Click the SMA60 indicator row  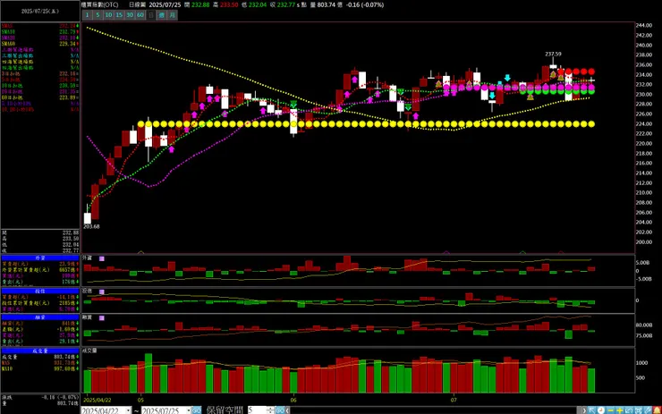pos(40,44)
